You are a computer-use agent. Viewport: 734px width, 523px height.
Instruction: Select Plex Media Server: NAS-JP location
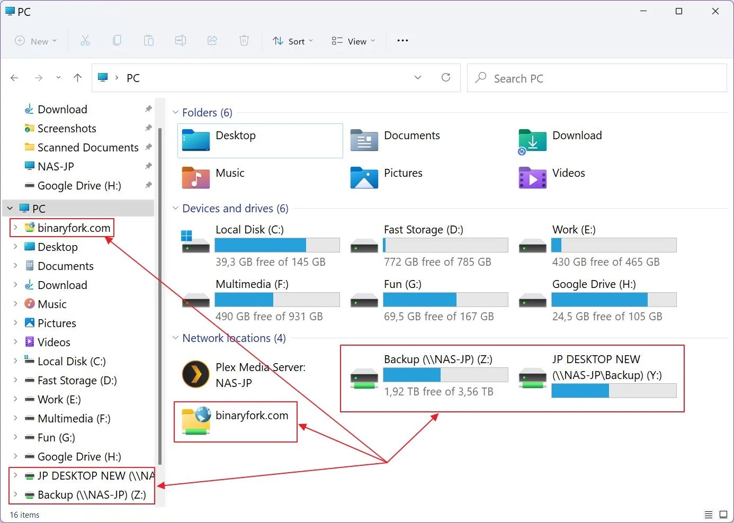coord(244,375)
